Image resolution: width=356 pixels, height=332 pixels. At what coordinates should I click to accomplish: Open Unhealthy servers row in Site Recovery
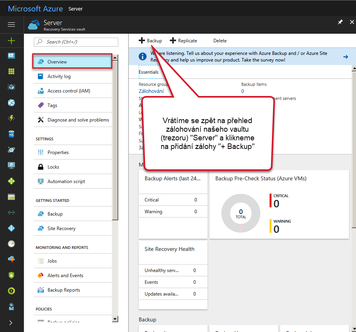click(173, 270)
